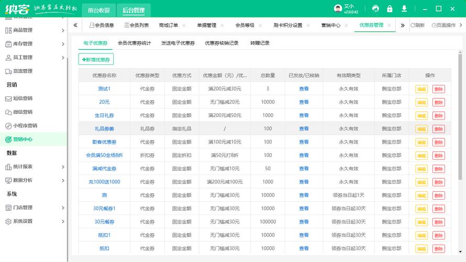Open 小程序营销 in the sidebar
This screenshot has height=262, width=466.
pos(25,126)
